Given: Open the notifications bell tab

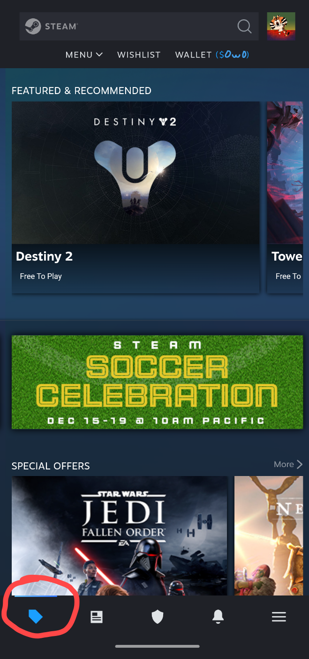Looking at the screenshot, I should pyautogui.click(x=218, y=617).
